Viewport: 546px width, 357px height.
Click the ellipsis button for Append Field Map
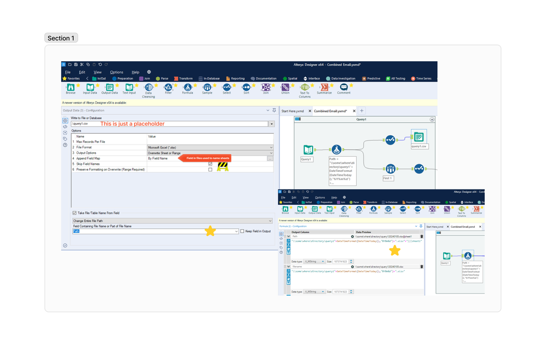tap(270, 159)
